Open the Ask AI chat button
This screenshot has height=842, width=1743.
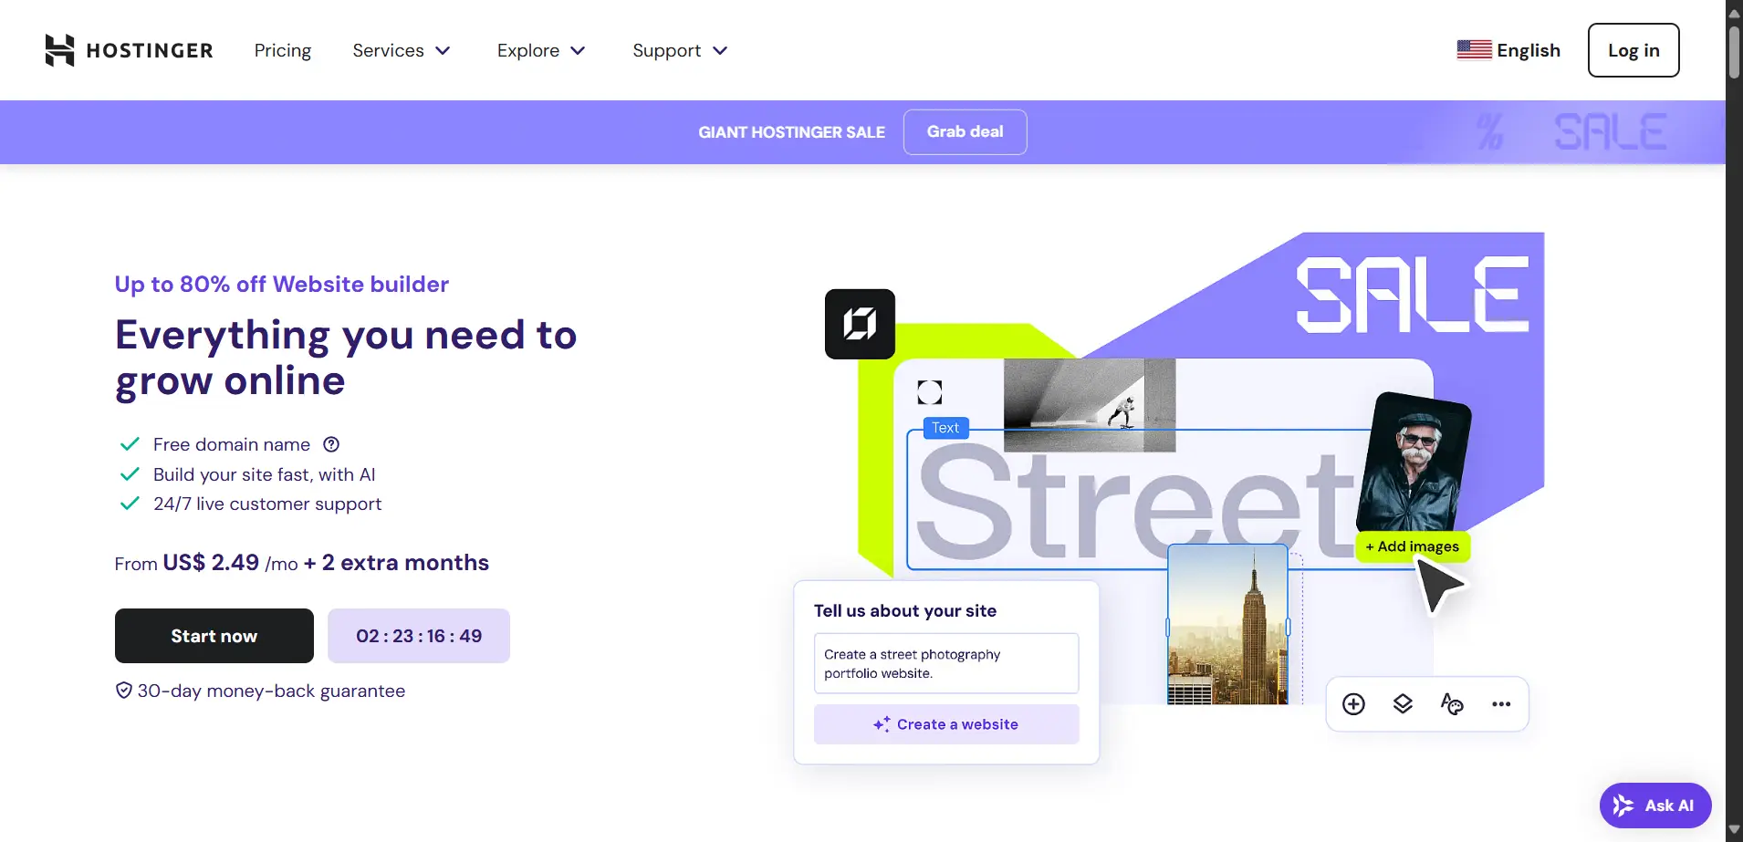[x=1655, y=806]
